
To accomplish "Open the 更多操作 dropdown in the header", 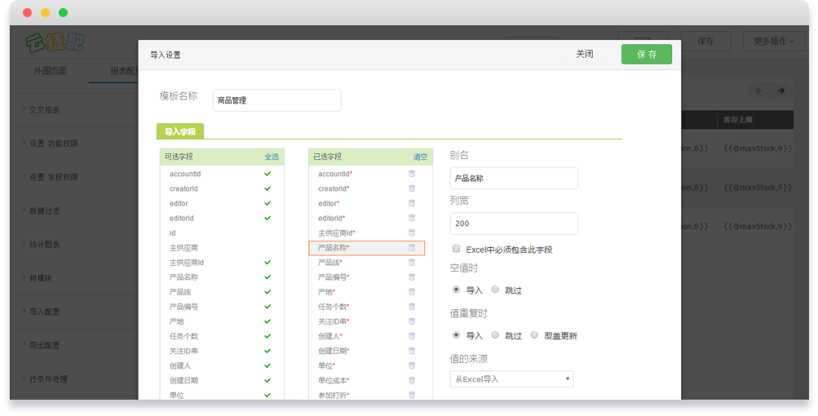I will 773,41.
